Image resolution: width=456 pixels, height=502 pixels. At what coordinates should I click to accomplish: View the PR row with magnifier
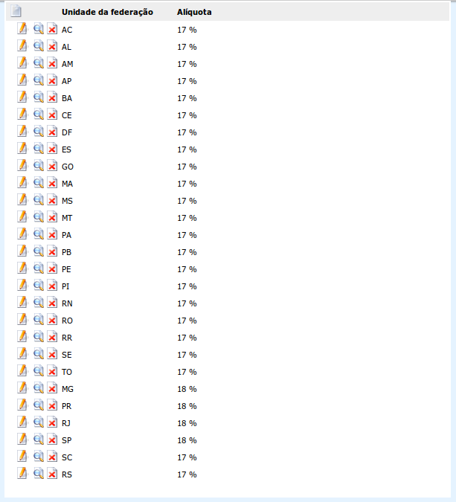[x=39, y=405]
